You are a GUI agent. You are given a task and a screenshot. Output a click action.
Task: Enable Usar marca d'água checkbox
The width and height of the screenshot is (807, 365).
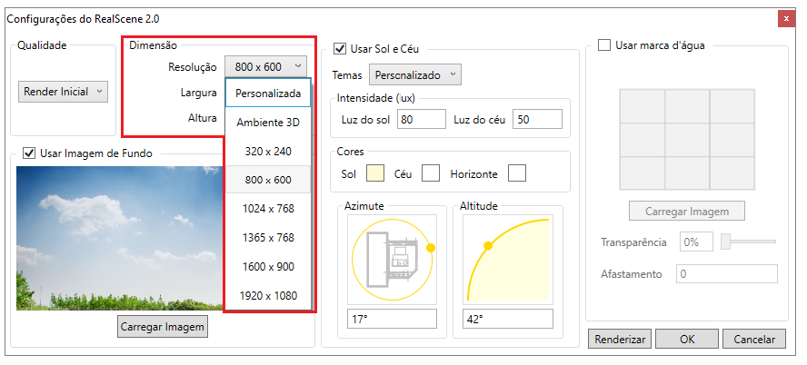(604, 45)
